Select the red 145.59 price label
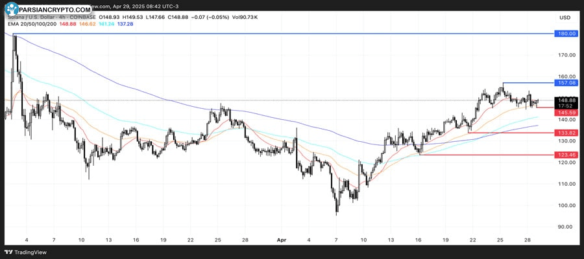 566,112
